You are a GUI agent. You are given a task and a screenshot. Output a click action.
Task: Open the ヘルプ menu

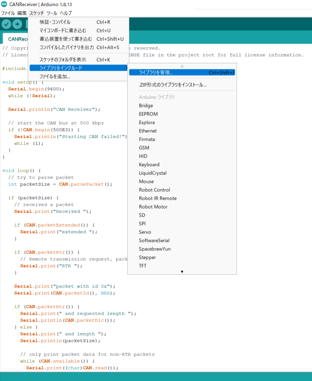point(66,13)
